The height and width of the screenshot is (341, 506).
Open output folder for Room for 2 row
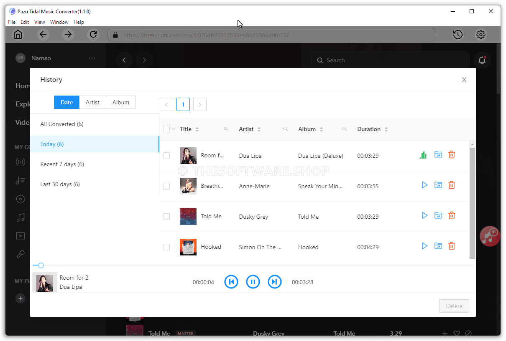(438, 155)
